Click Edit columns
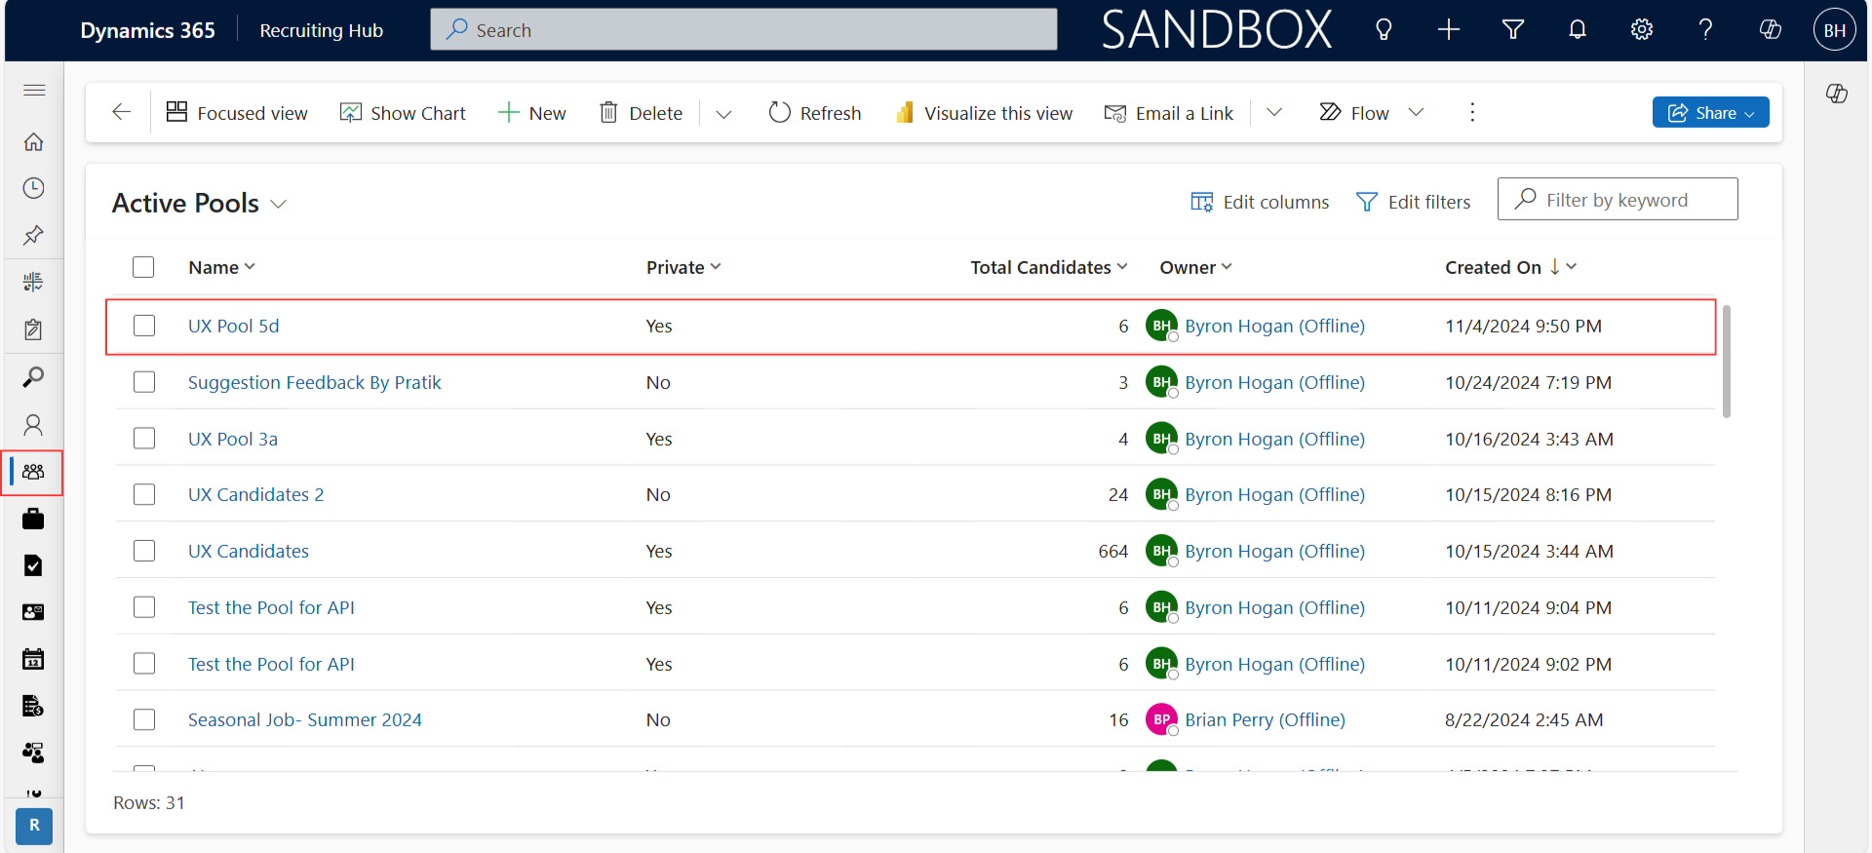1872x853 pixels. (1260, 202)
